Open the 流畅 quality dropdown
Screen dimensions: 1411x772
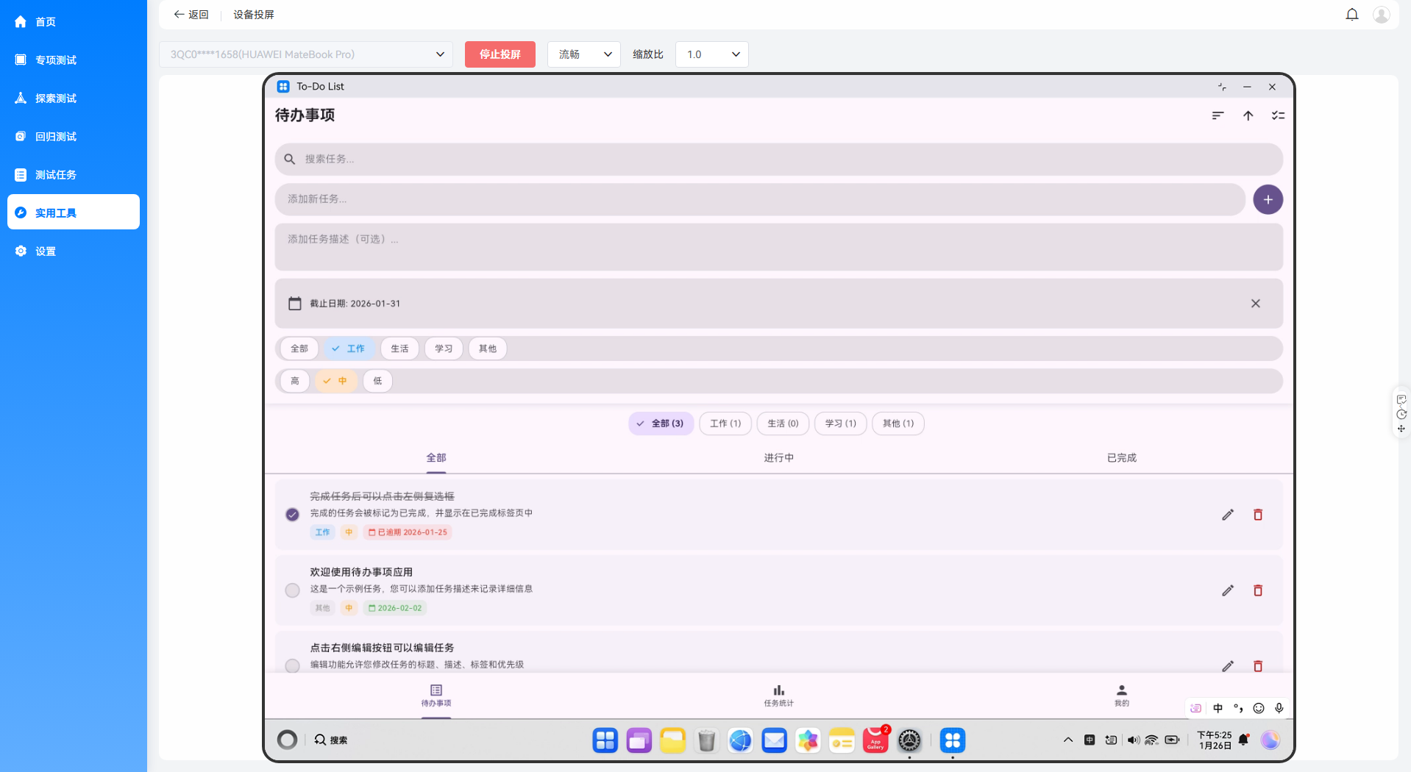(x=584, y=54)
